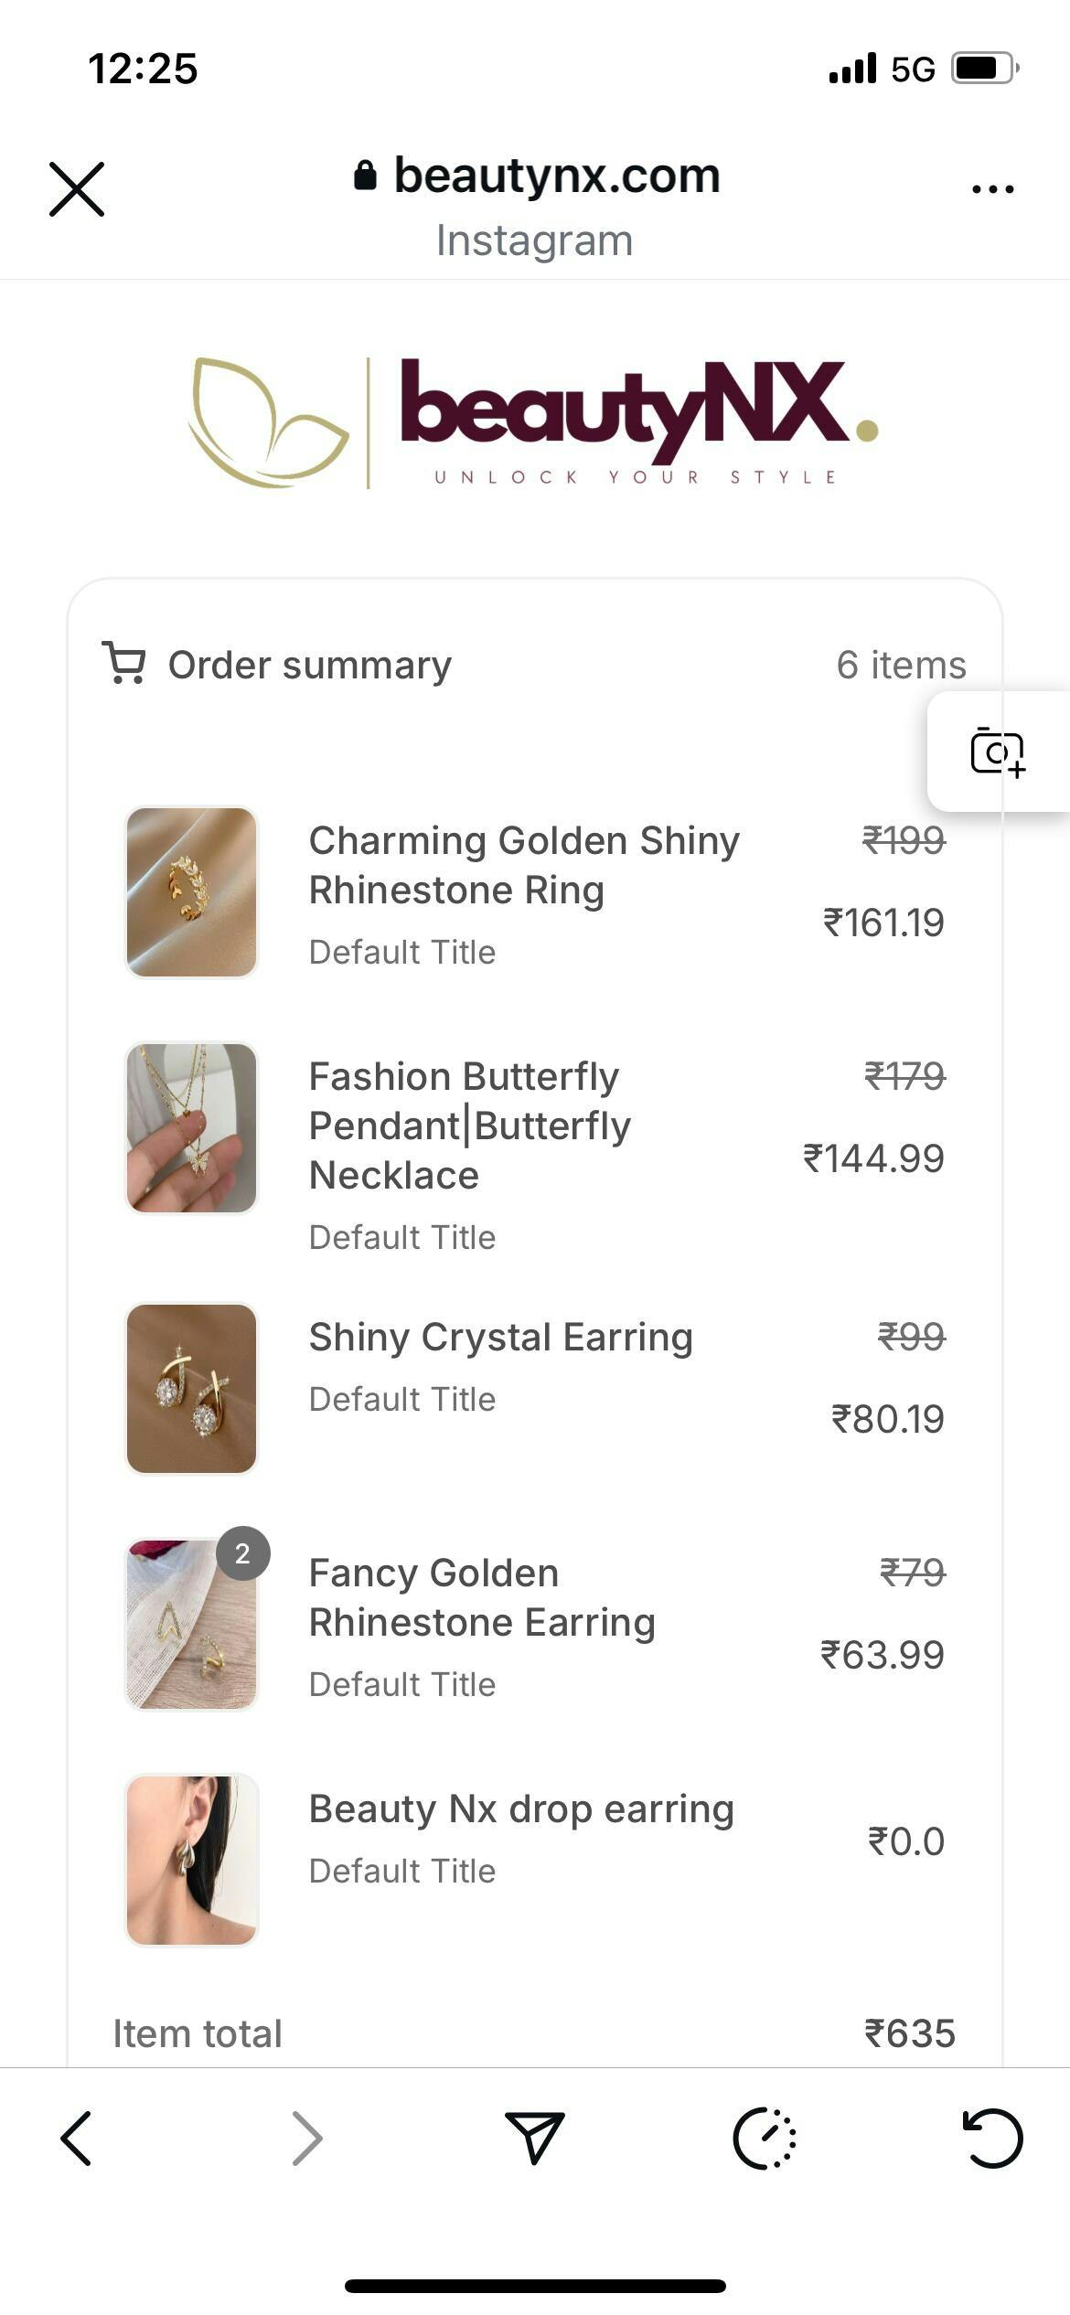
Task: Open the Golden Shiny Rhinestone Ring thumbnail
Action: click(x=191, y=892)
